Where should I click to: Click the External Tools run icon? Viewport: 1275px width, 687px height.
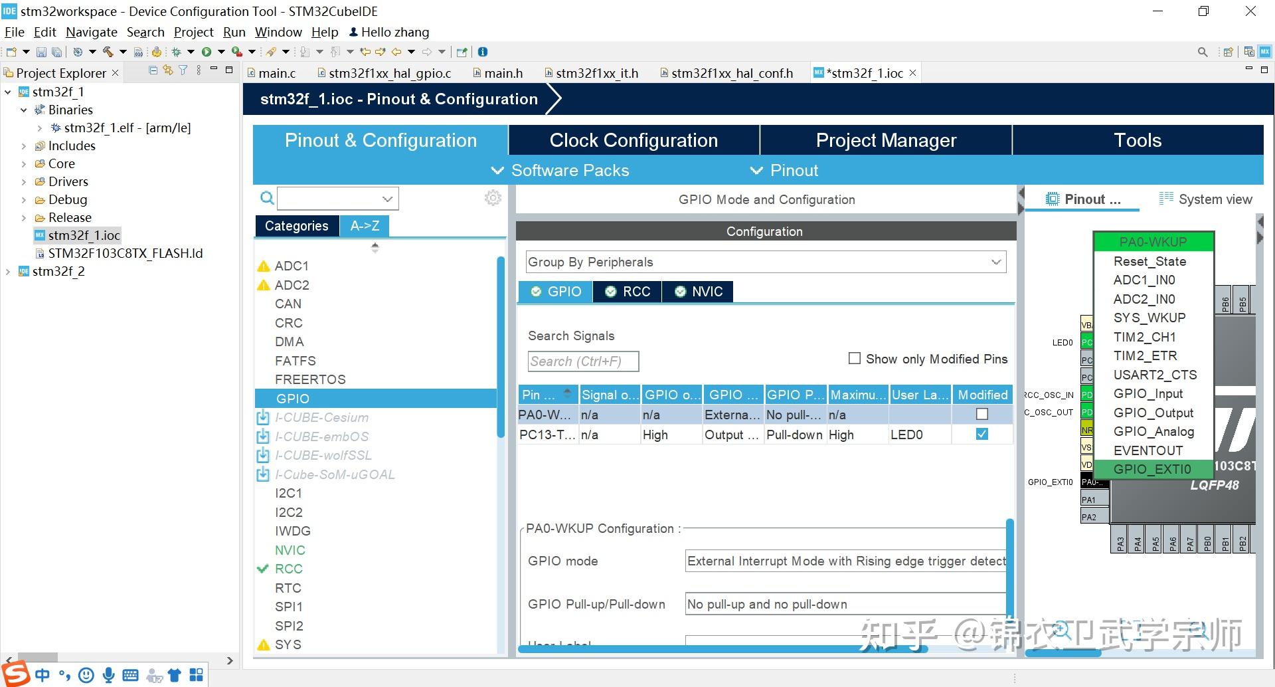237,52
